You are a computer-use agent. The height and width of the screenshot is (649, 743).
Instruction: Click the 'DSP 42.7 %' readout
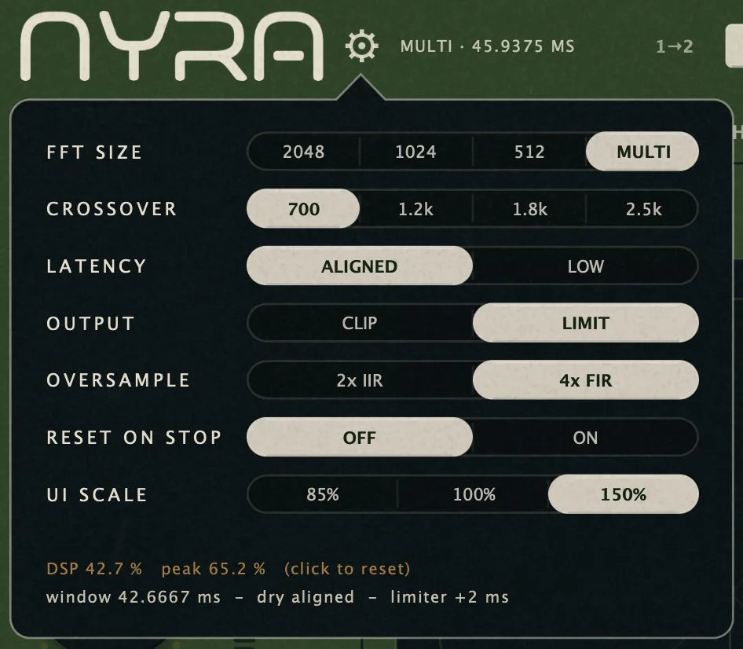(94, 568)
